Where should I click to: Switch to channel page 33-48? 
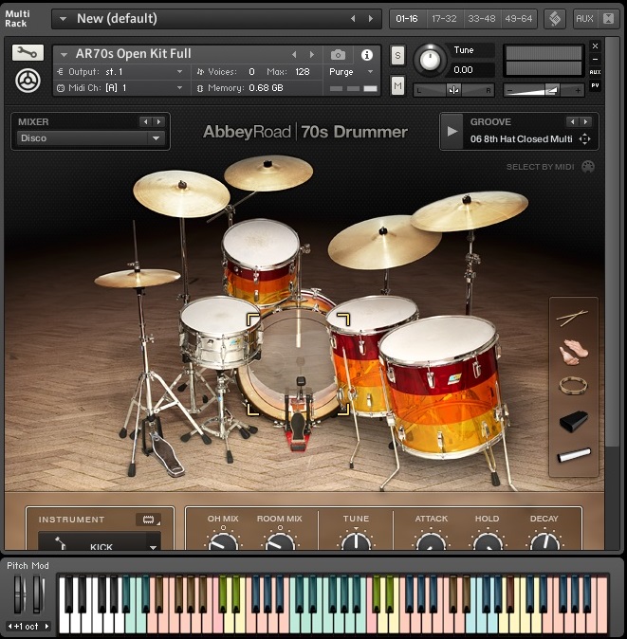click(482, 18)
